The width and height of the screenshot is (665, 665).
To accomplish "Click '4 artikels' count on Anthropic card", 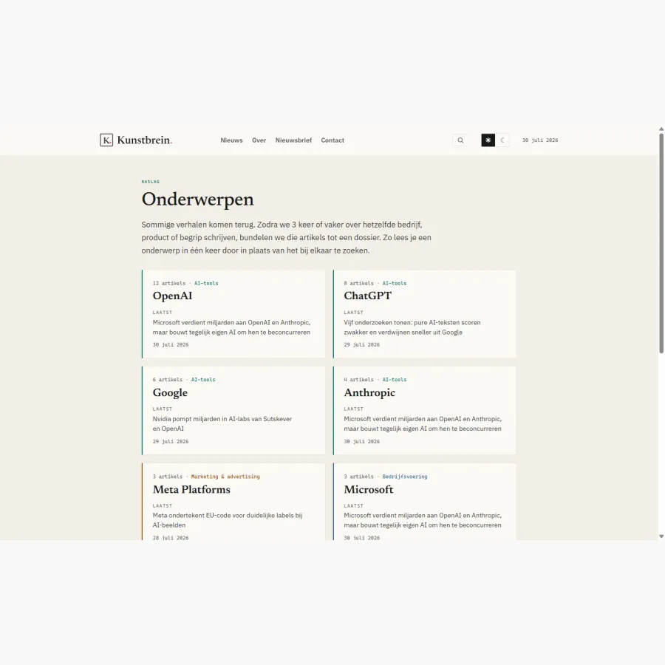I will (359, 380).
